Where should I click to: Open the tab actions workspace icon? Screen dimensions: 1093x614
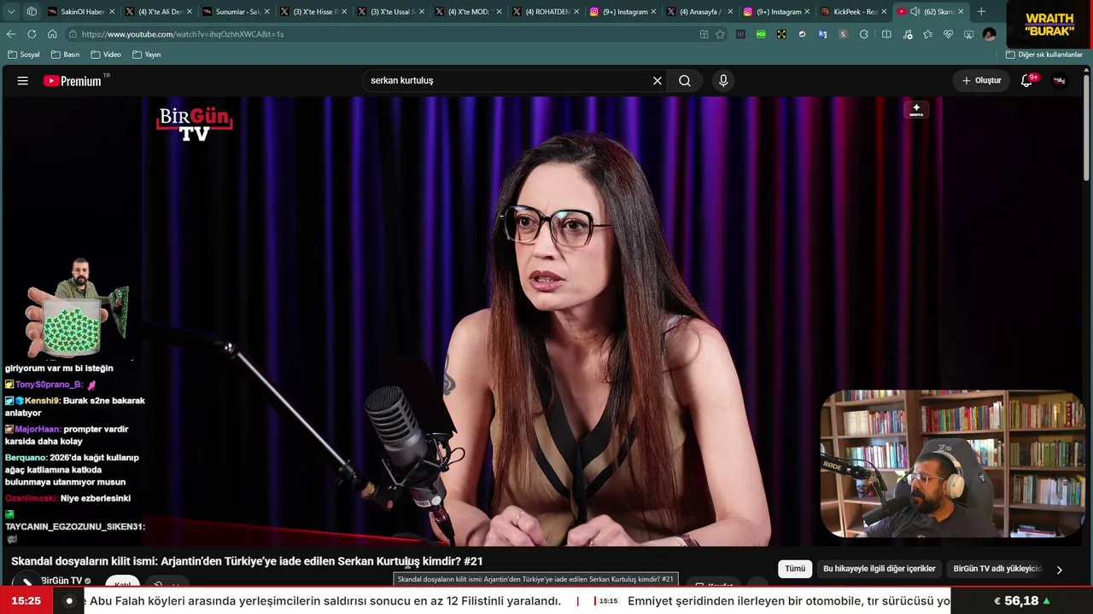[x=32, y=12]
